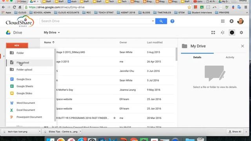The image size is (251, 141).
Task: Expand search options dropdown arrow
Action: pyautogui.click(x=153, y=21)
